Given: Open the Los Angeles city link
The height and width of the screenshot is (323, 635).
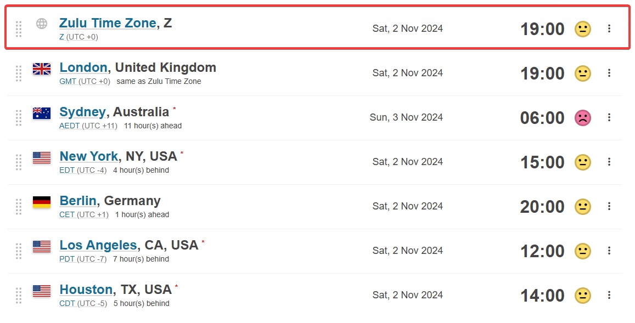Looking at the screenshot, I should [x=98, y=245].
